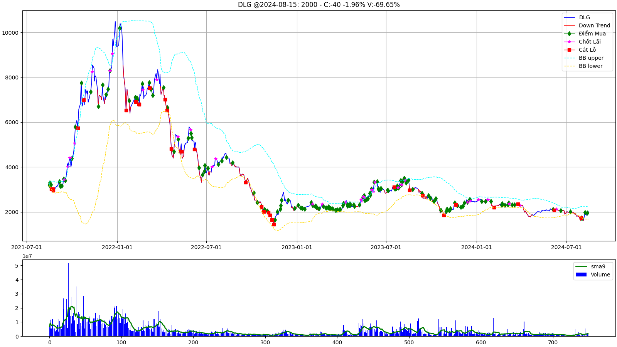Click the 2024-01-01 date axis label
Screen dimensions: 617x347
pos(477,247)
